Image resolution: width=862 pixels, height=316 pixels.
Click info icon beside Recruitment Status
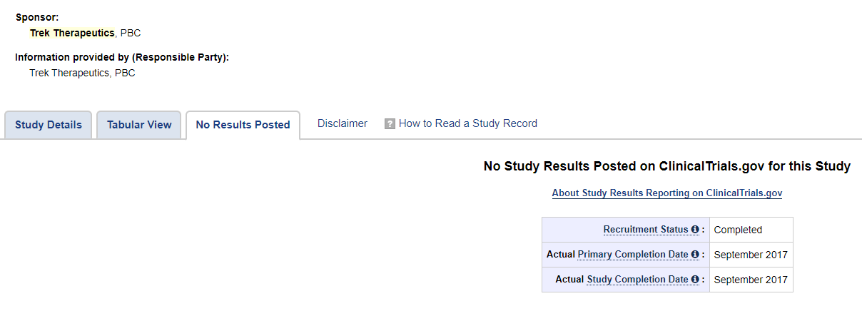pyautogui.click(x=694, y=230)
